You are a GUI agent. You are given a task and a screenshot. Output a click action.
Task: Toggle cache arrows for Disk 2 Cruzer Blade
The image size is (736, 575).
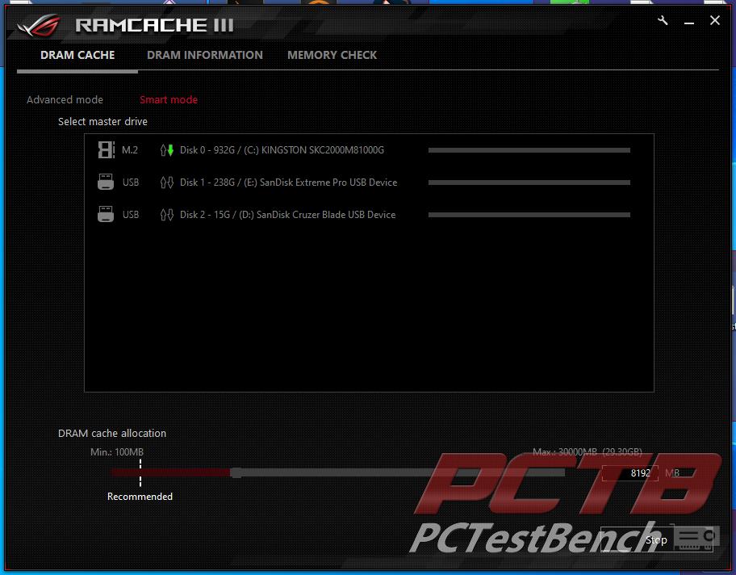tap(166, 214)
